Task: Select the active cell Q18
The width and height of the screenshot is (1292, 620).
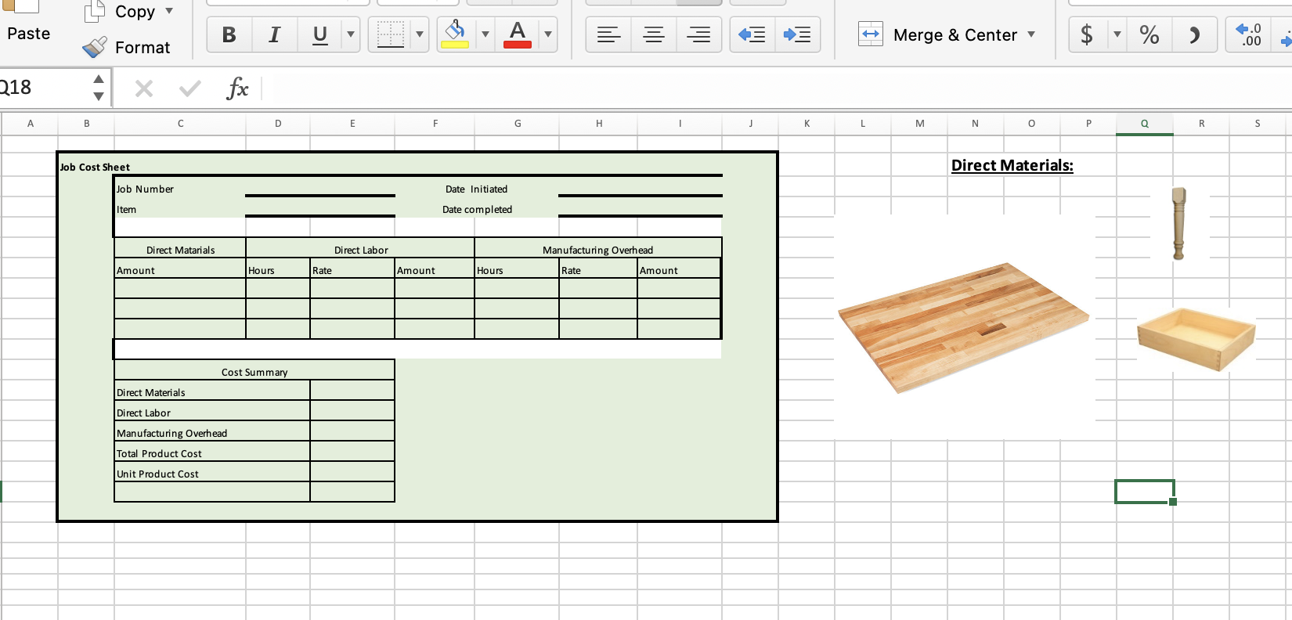Action: (1145, 492)
